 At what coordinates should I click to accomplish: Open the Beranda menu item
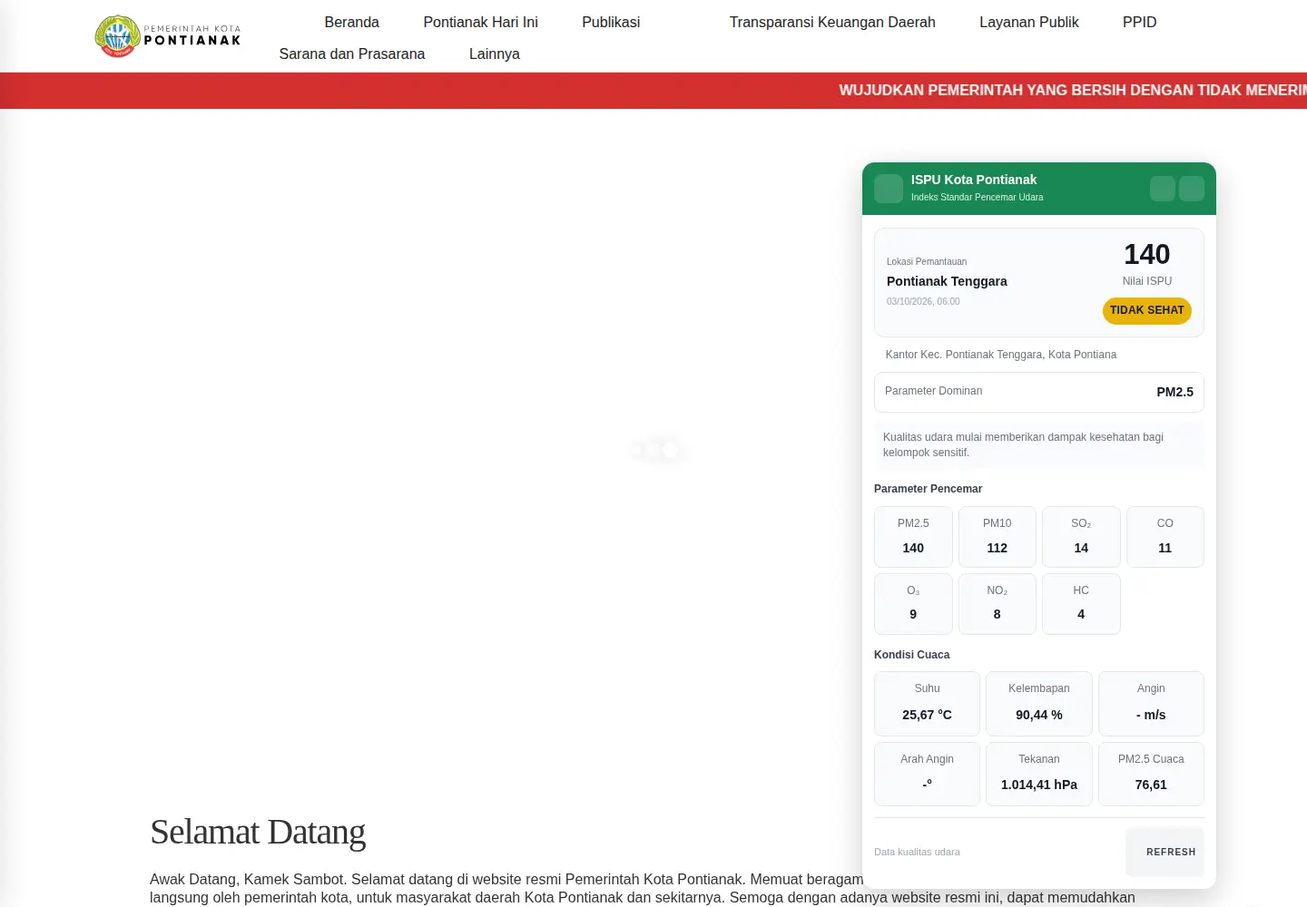point(352,22)
